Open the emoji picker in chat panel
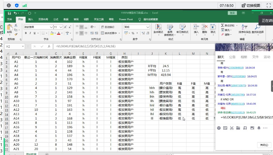273x155 pixels. pyautogui.click(x=219, y=128)
